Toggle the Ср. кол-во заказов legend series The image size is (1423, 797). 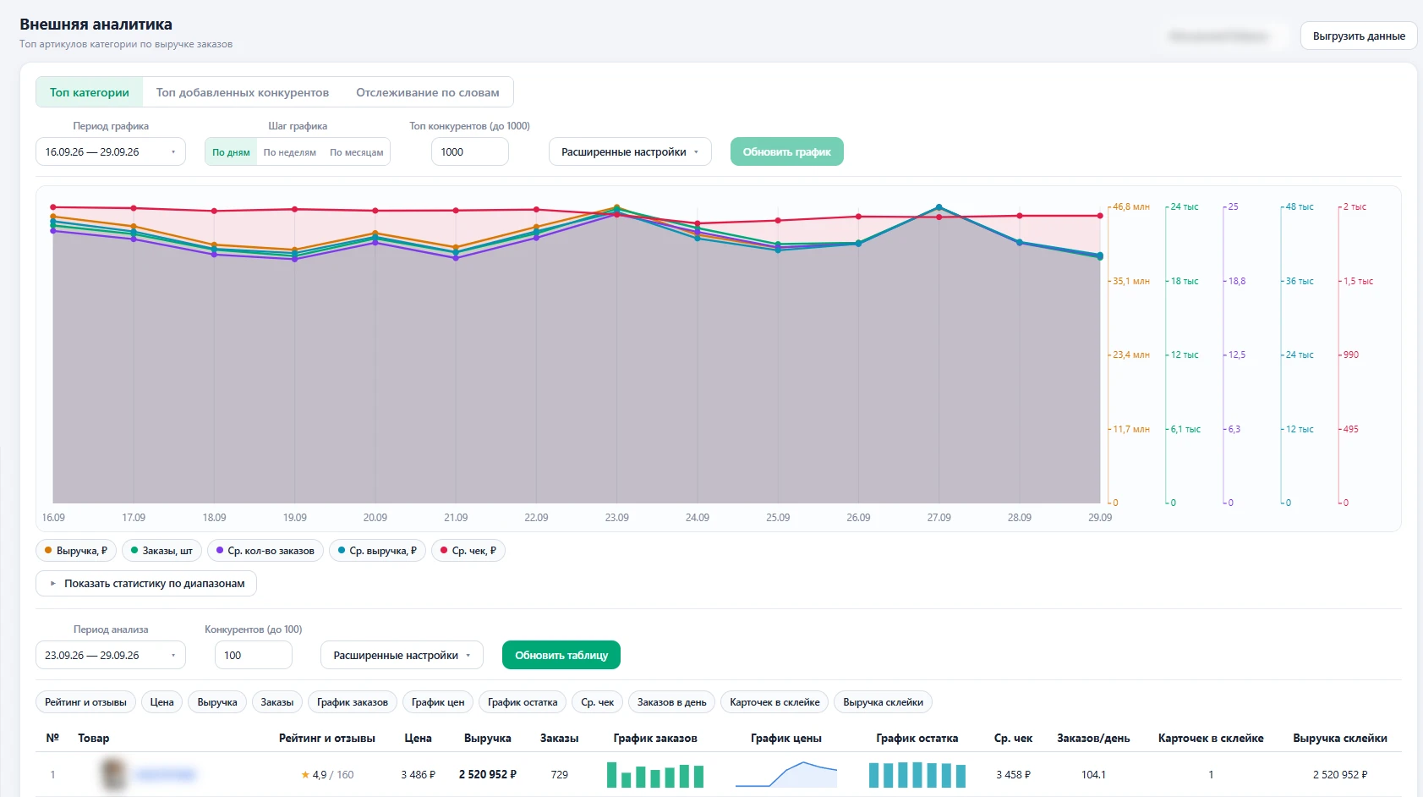point(265,551)
